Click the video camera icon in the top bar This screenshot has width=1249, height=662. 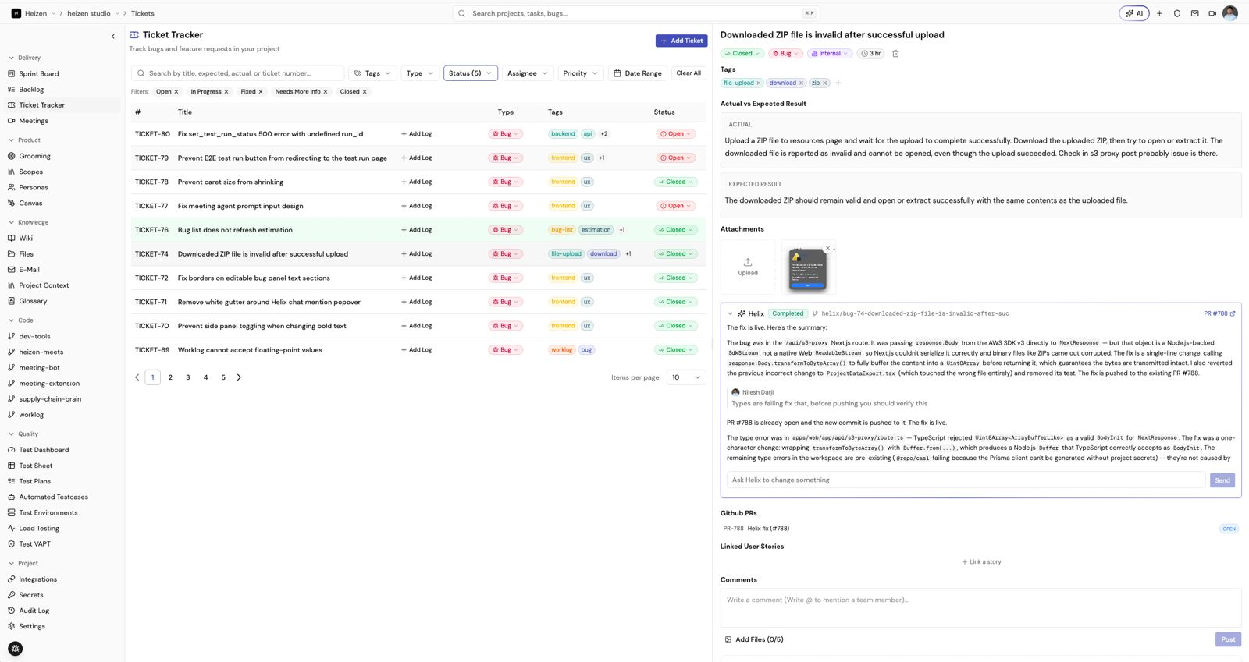[1212, 13]
